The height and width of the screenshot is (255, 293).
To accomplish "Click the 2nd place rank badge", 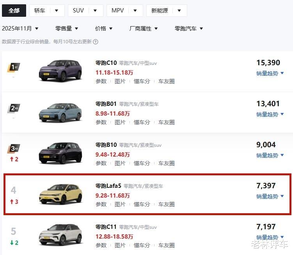I will pyautogui.click(x=14, y=109).
